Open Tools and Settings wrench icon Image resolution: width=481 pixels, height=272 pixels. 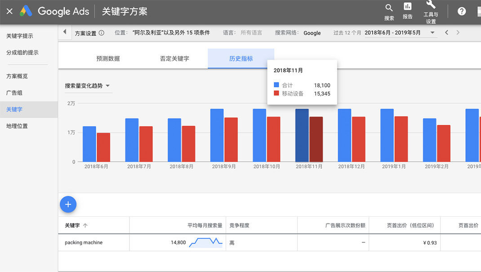click(430, 5)
